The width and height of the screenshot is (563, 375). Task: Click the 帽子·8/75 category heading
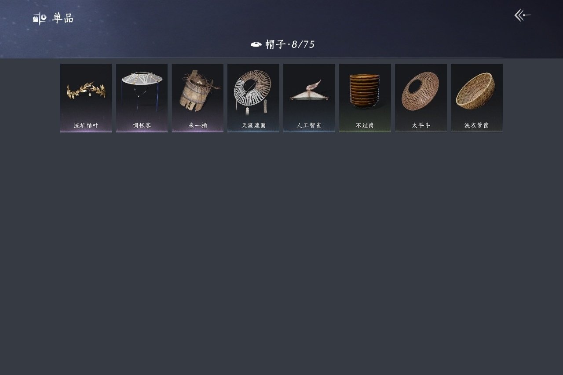pyautogui.click(x=290, y=44)
